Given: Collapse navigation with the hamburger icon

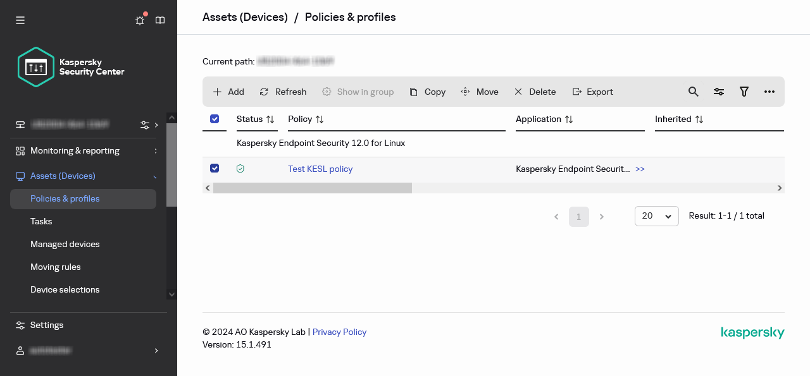Looking at the screenshot, I should tap(20, 20).
